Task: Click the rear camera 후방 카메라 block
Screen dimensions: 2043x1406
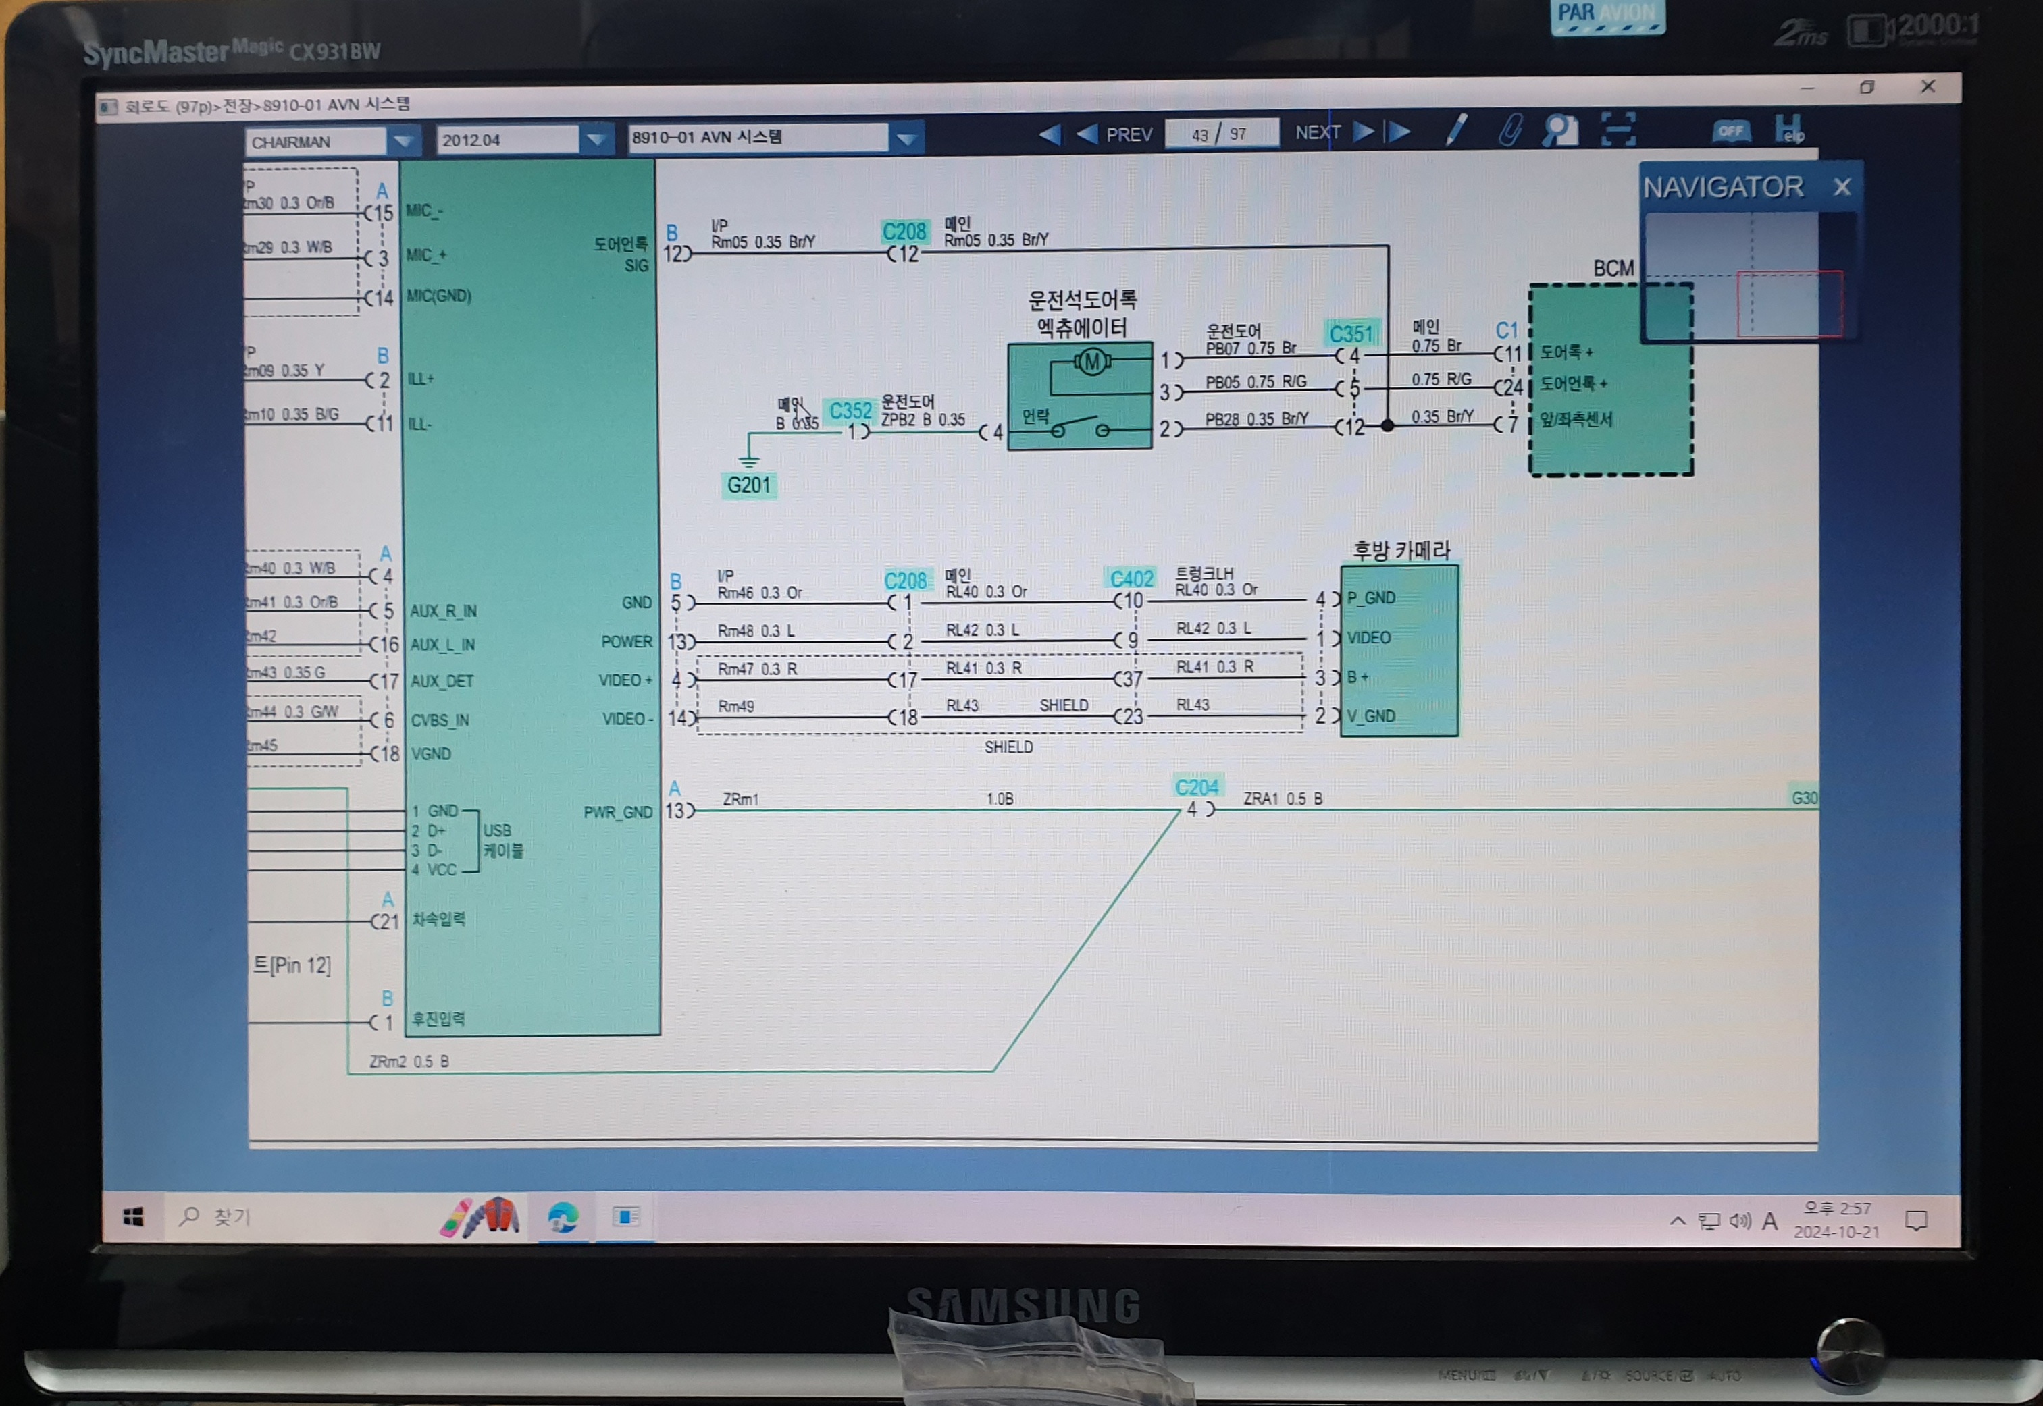Action: pos(1399,650)
